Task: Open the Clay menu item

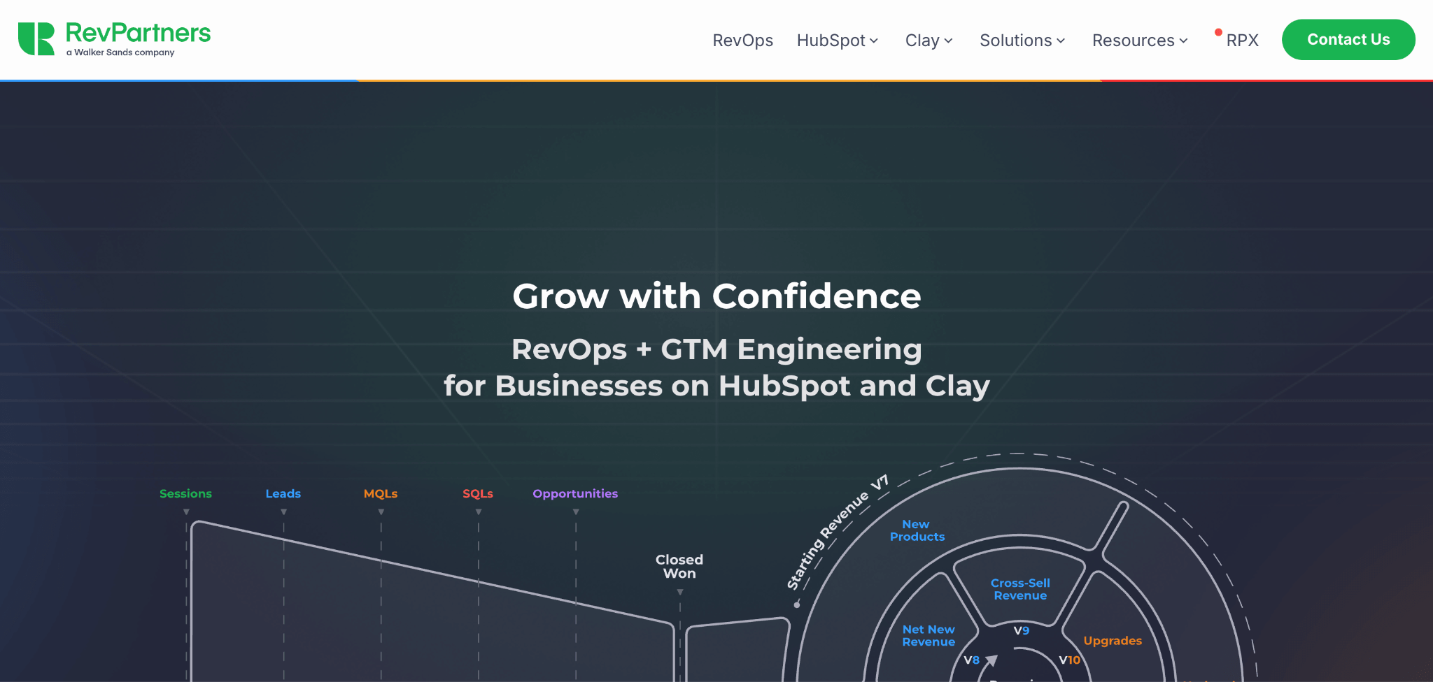Action: 922,41
